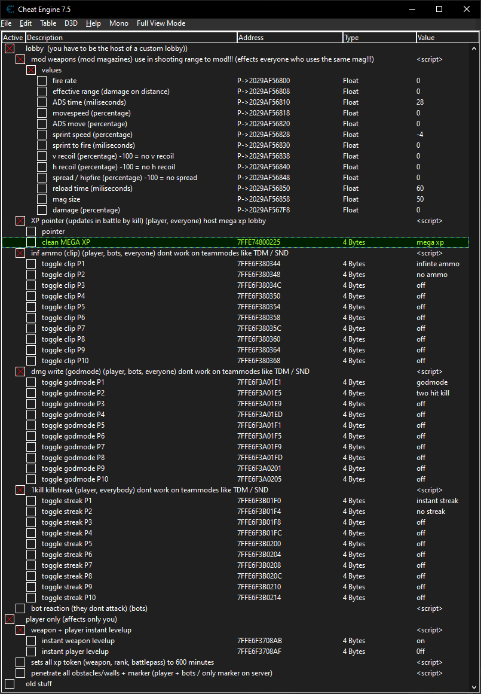Viewport: 481px width, 694px height.
Task: Check the toggle streak P1 box
Action: point(31,501)
